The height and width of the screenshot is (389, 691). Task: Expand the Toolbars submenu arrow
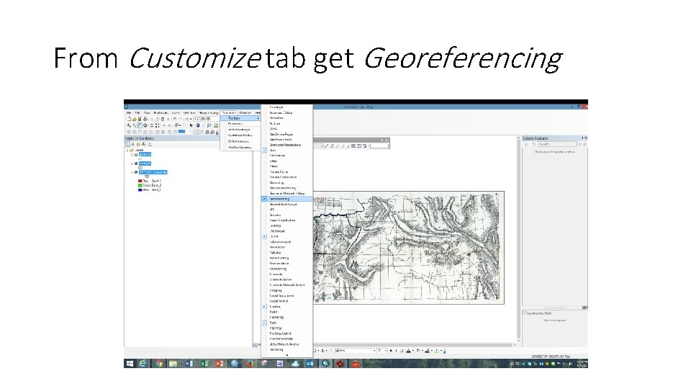(258, 118)
